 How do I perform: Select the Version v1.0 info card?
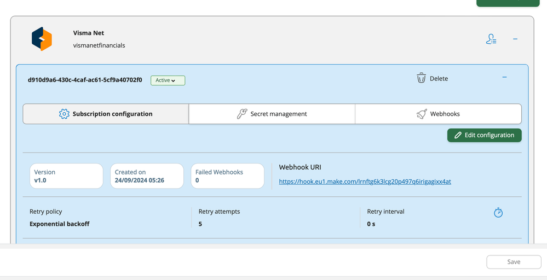pos(66,176)
